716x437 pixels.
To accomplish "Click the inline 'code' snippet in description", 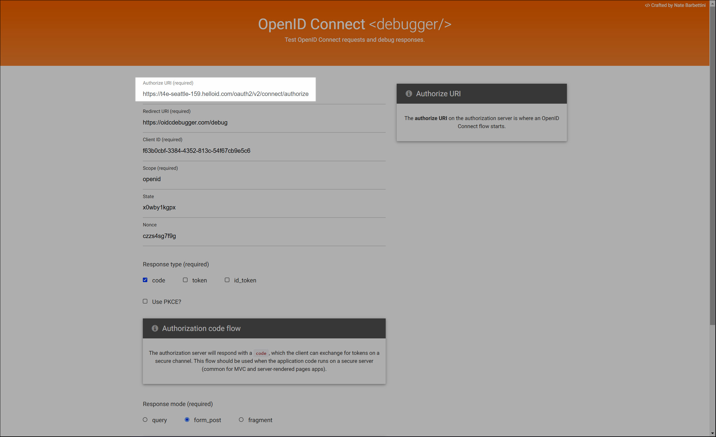I will (261, 353).
